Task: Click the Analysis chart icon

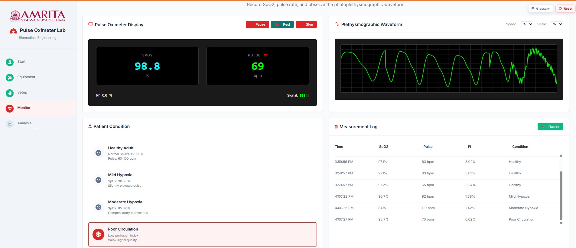Action: [x=10, y=124]
